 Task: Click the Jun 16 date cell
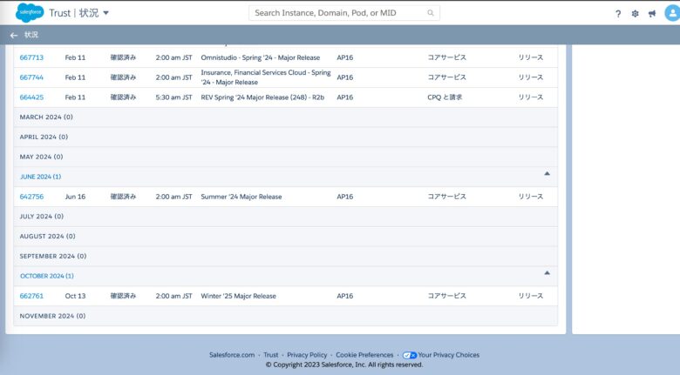click(x=75, y=197)
